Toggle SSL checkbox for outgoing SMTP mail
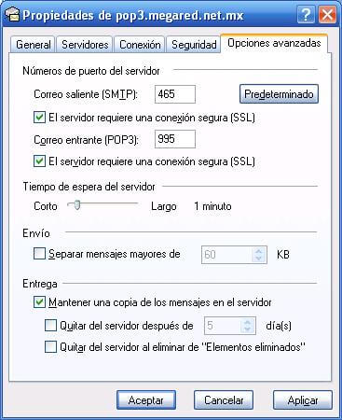342x420 pixels. (x=39, y=118)
